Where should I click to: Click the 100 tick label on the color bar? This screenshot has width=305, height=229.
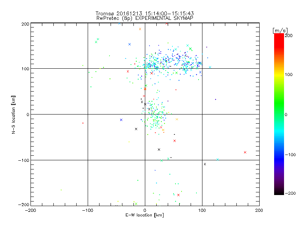click(x=289, y=74)
